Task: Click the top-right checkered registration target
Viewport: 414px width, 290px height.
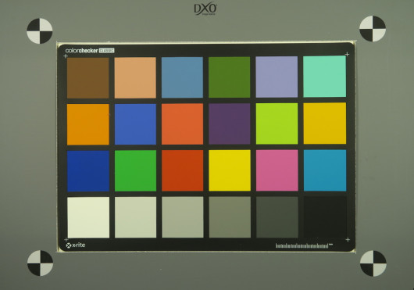Action: click(373, 28)
